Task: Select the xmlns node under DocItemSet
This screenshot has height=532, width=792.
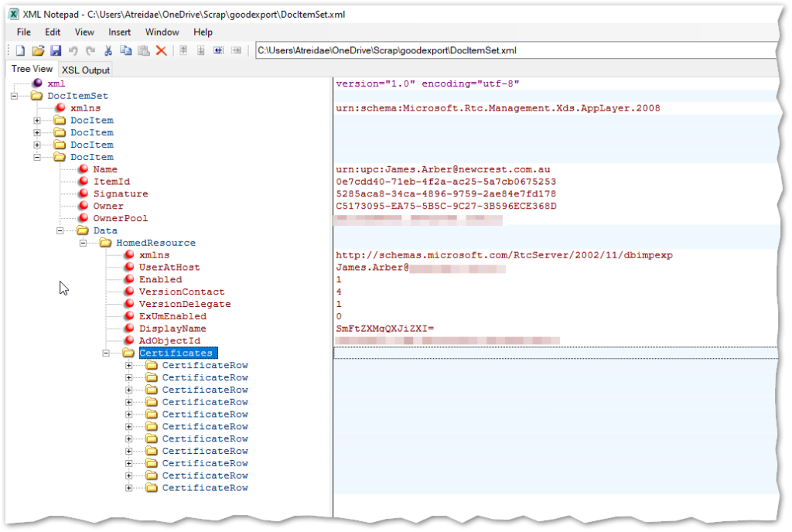Action: coord(85,107)
